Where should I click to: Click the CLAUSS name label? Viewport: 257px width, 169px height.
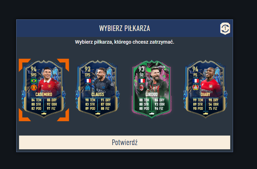pos(98,94)
